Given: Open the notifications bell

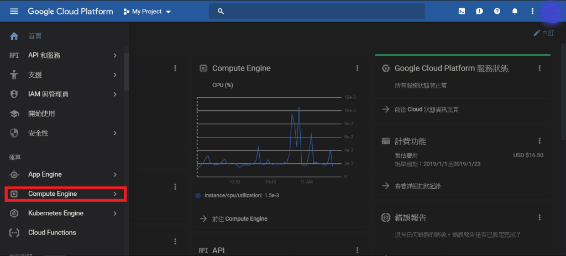Looking at the screenshot, I should tap(515, 11).
